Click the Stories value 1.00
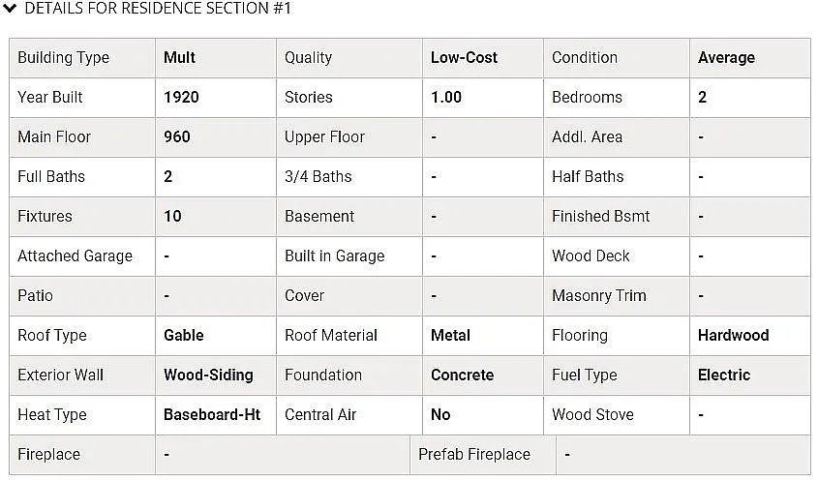The height and width of the screenshot is (481, 818). click(446, 97)
